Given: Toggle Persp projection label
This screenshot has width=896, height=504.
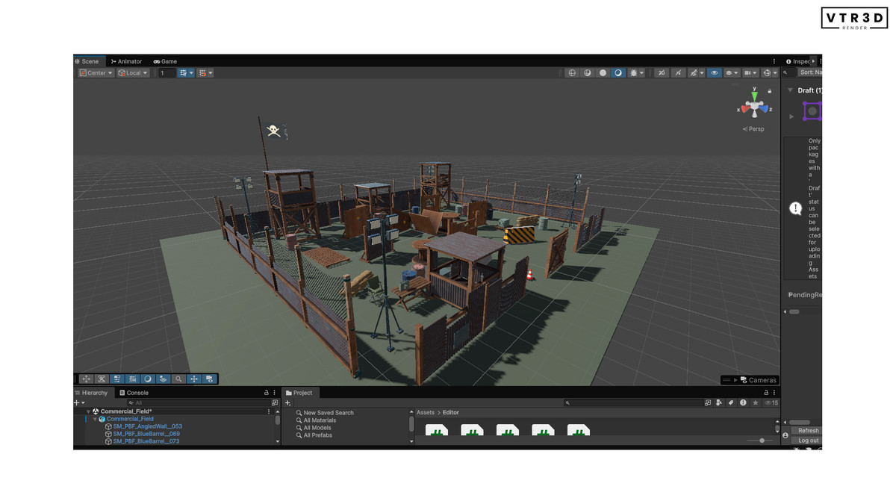Looking at the screenshot, I should (754, 129).
